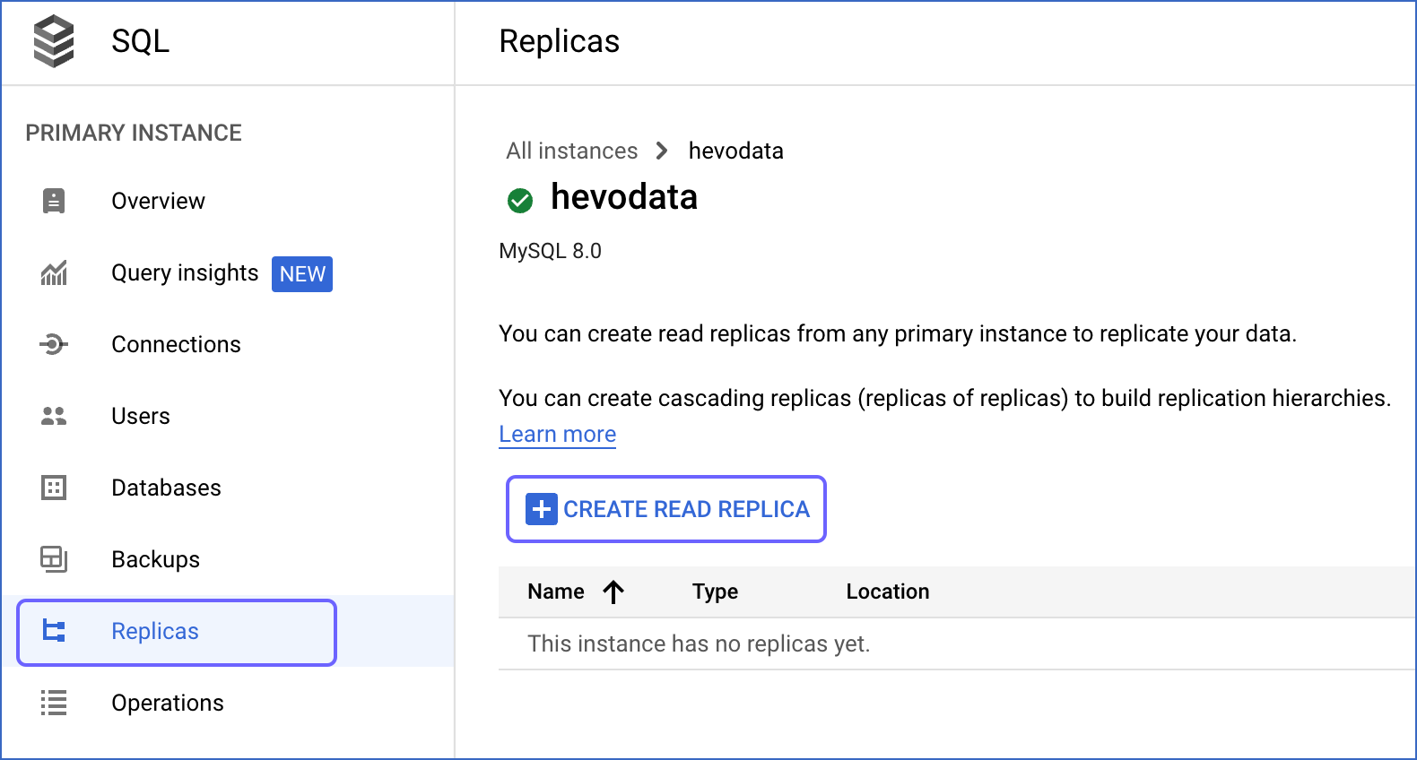1417x760 pixels.
Task: Click the green check status icon
Action: pyautogui.click(x=520, y=200)
